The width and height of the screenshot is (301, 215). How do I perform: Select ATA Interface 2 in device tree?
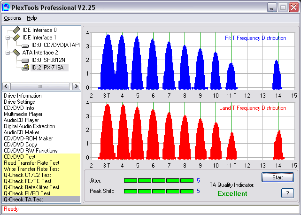pyautogui.click(x=40, y=53)
